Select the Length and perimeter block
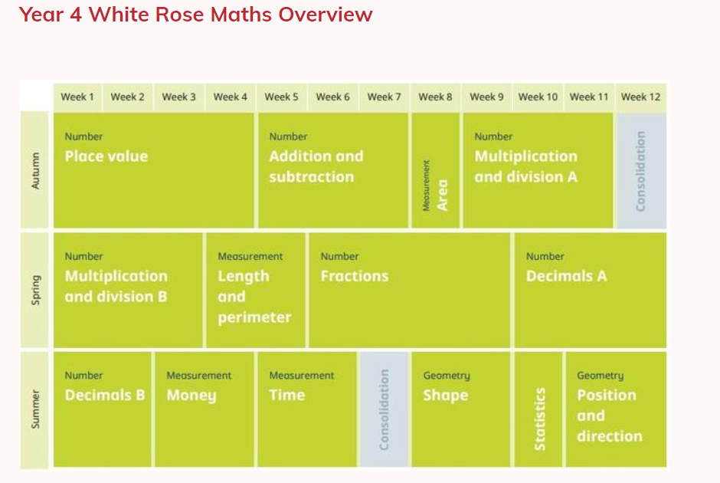This screenshot has height=483, width=720. [x=255, y=290]
